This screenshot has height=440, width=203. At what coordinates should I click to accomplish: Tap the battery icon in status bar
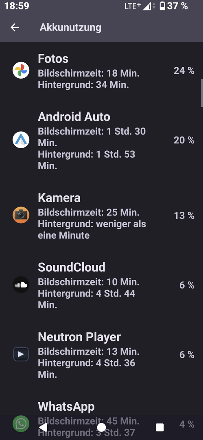coord(162,6)
